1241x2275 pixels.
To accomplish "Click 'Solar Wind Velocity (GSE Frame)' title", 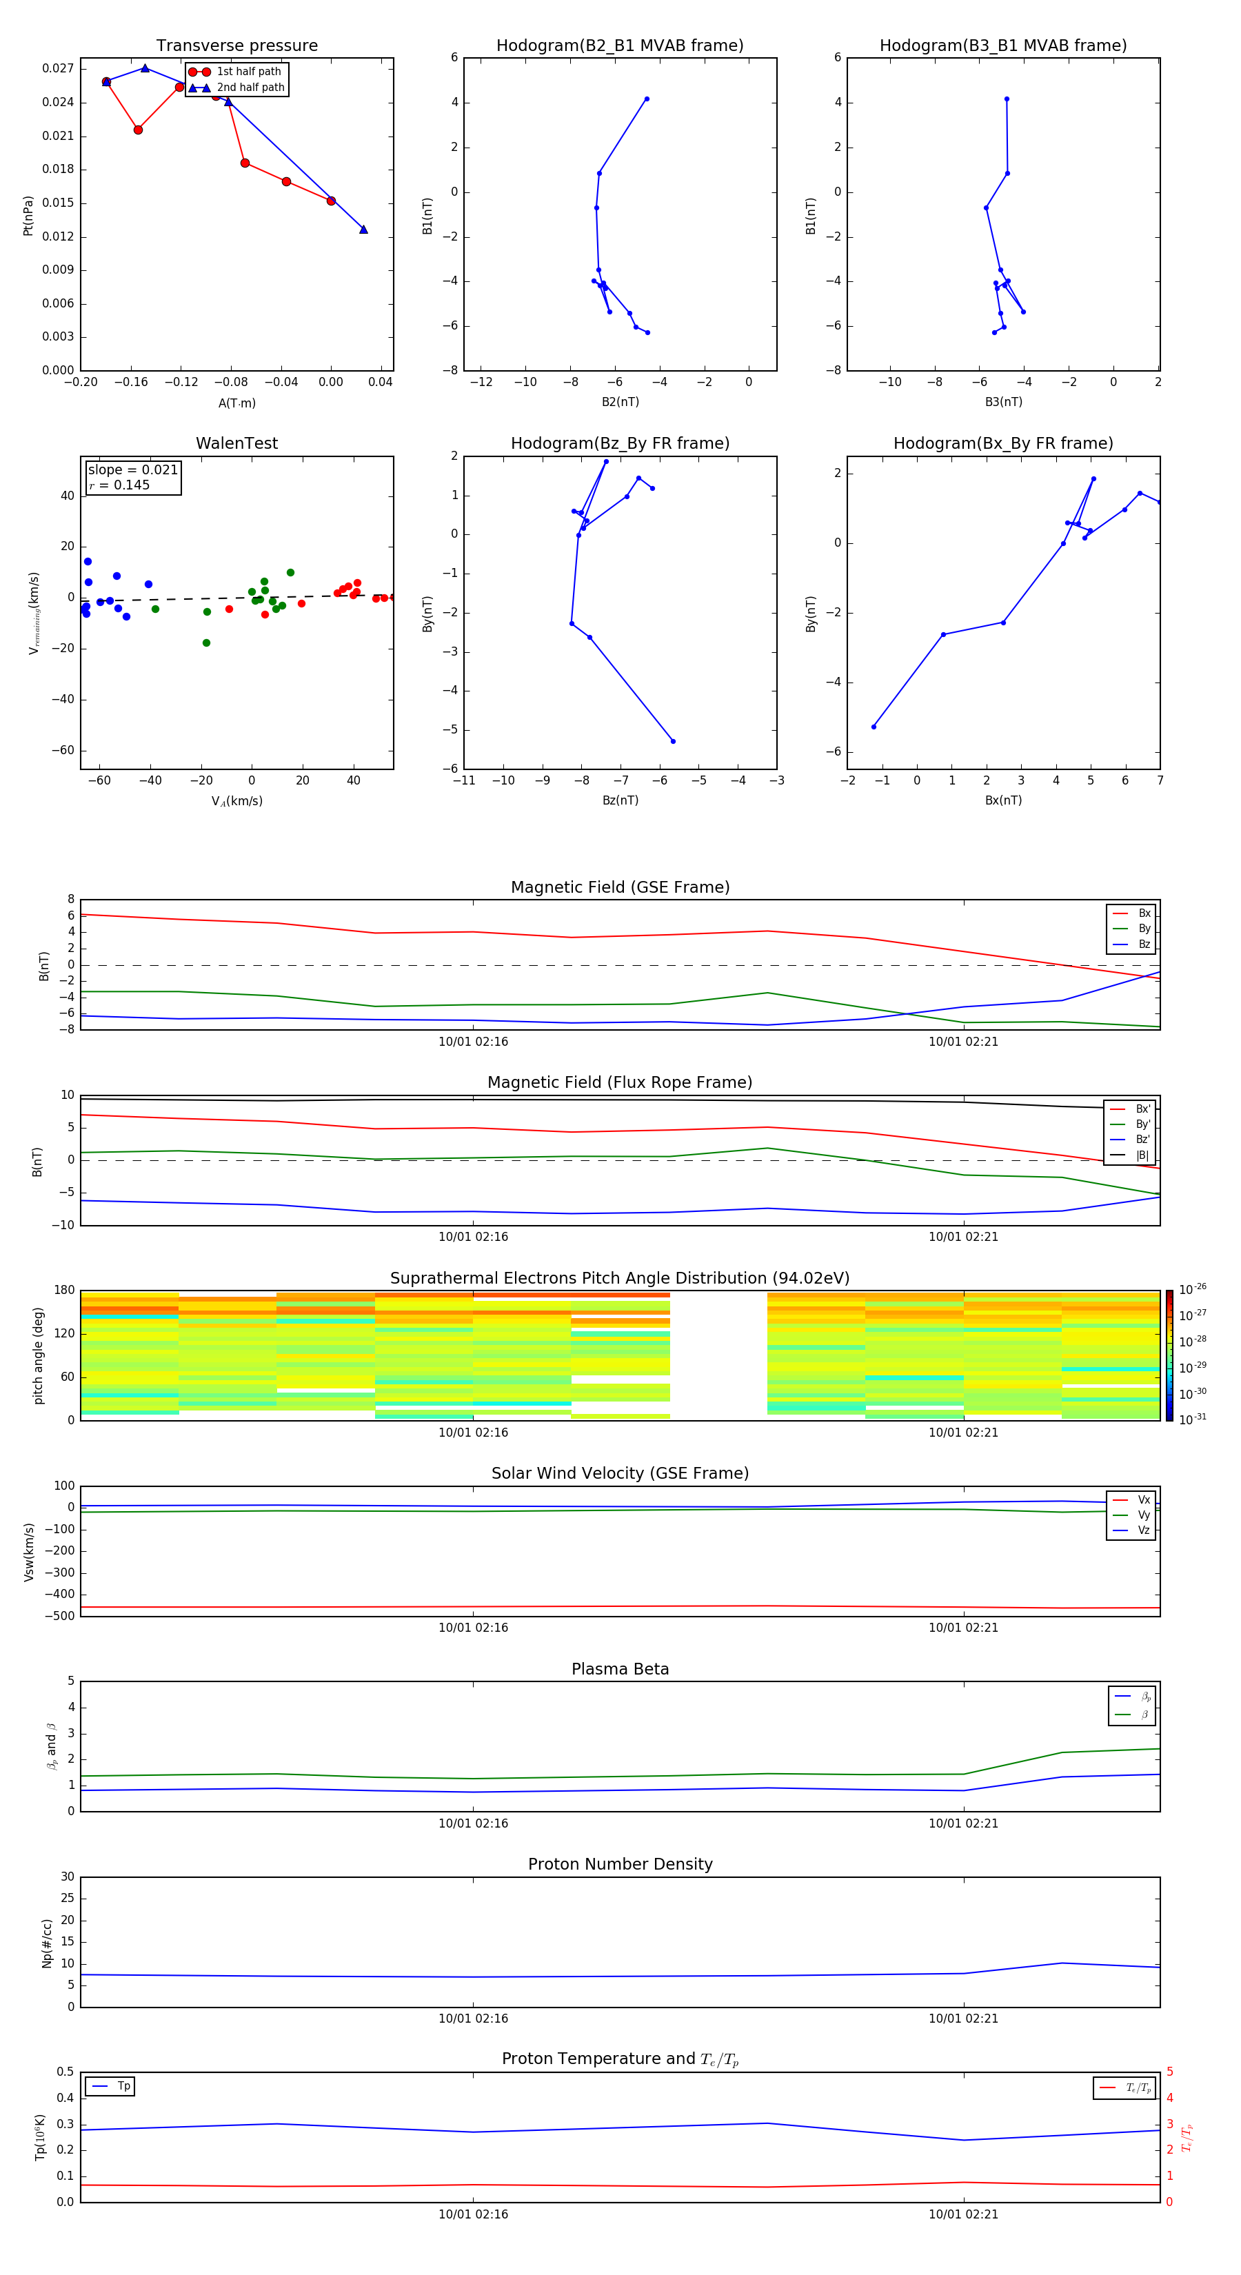I will (620, 1474).
